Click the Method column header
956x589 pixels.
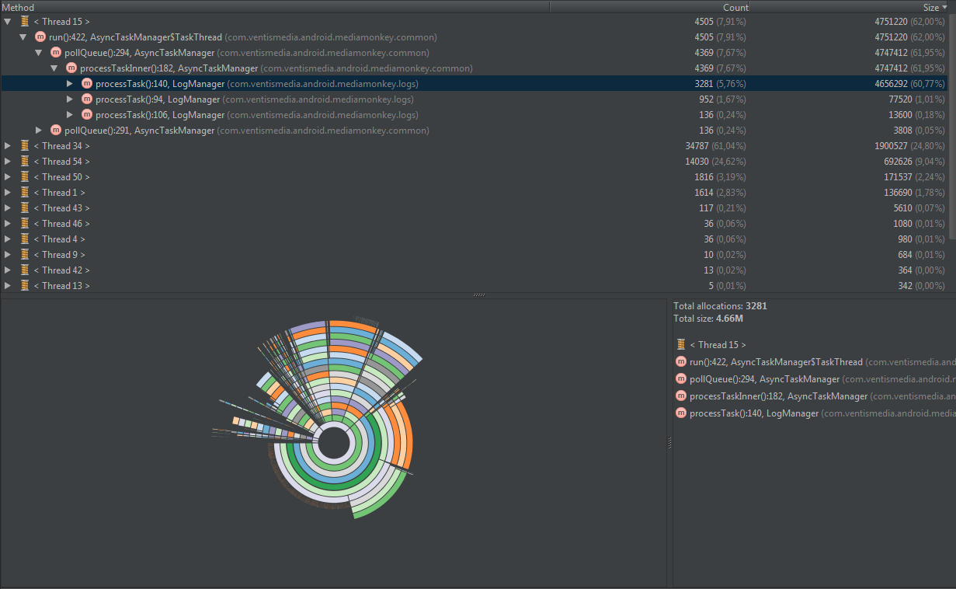tap(18, 7)
